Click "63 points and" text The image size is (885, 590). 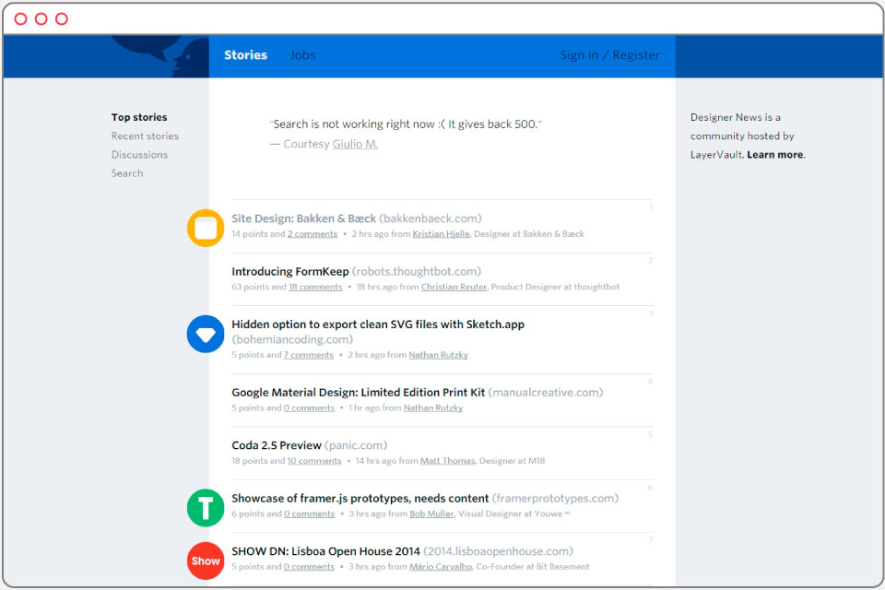tap(259, 287)
